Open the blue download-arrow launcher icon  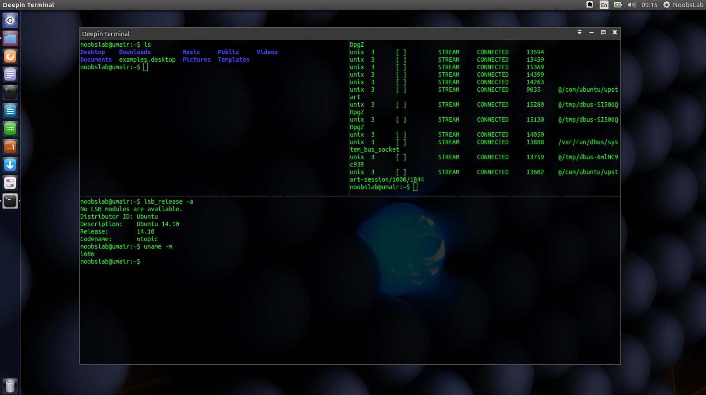tap(10, 165)
